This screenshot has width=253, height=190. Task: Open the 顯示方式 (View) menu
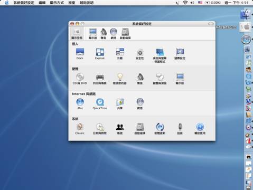pyautogui.click(x=57, y=3)
